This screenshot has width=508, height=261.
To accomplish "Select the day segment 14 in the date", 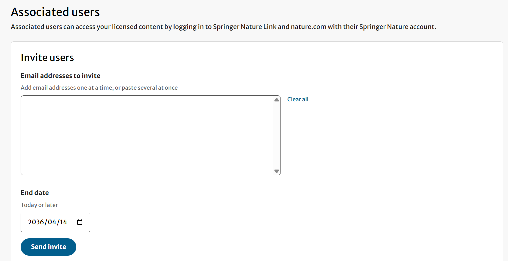I will (64, 222).
